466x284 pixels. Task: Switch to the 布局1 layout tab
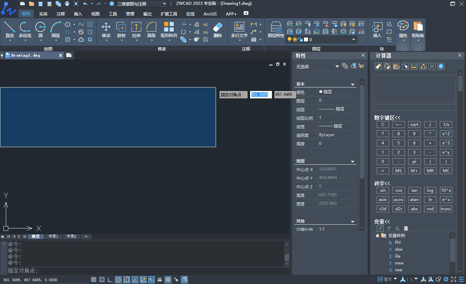(53, 236)
